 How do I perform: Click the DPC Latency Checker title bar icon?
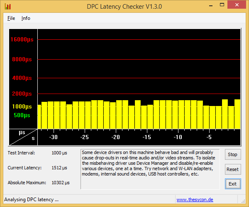tap(7, 7)
